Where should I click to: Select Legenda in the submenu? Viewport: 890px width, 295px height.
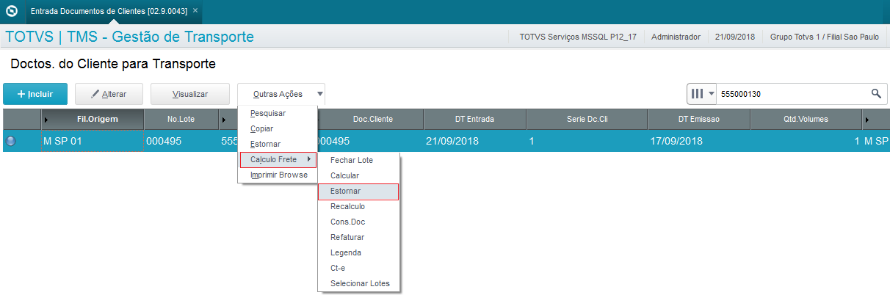tap(358, 252)
